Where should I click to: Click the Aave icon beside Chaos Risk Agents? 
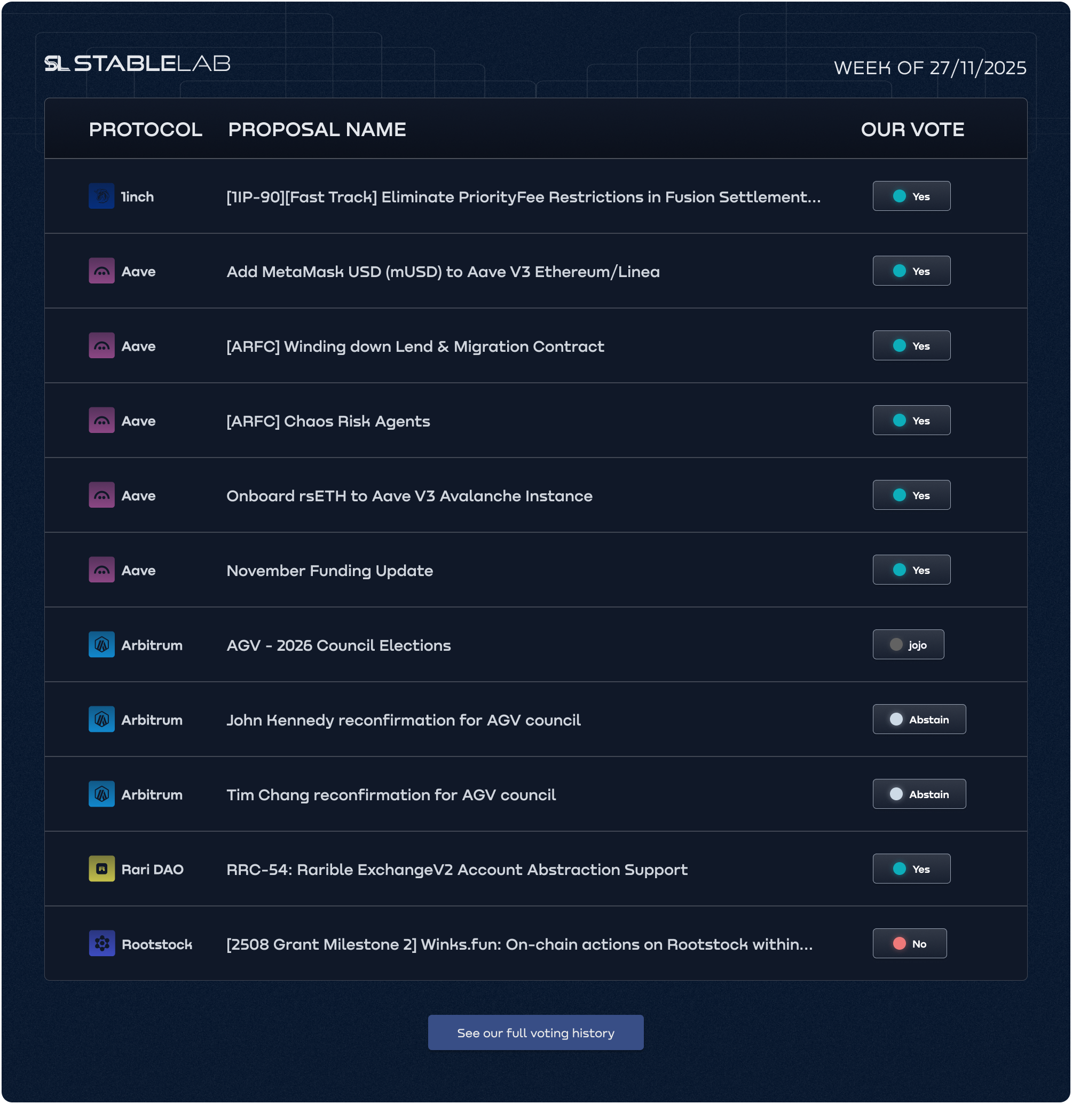point(101,420)
